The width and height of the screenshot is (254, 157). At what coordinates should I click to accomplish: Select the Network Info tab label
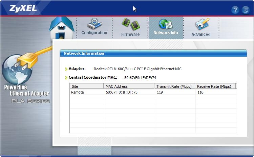166,33
